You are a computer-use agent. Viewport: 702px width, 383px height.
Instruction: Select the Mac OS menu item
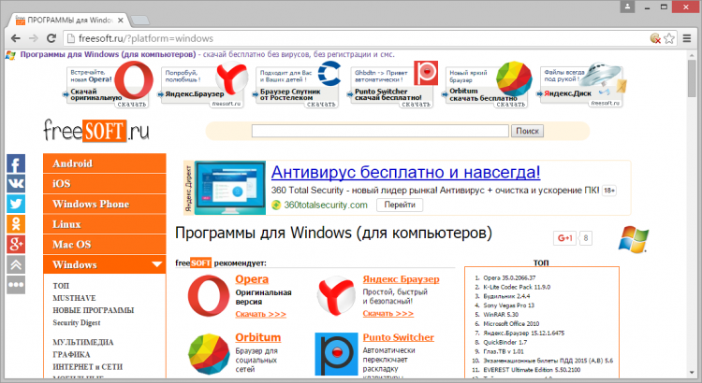click(x=104, y=244)
